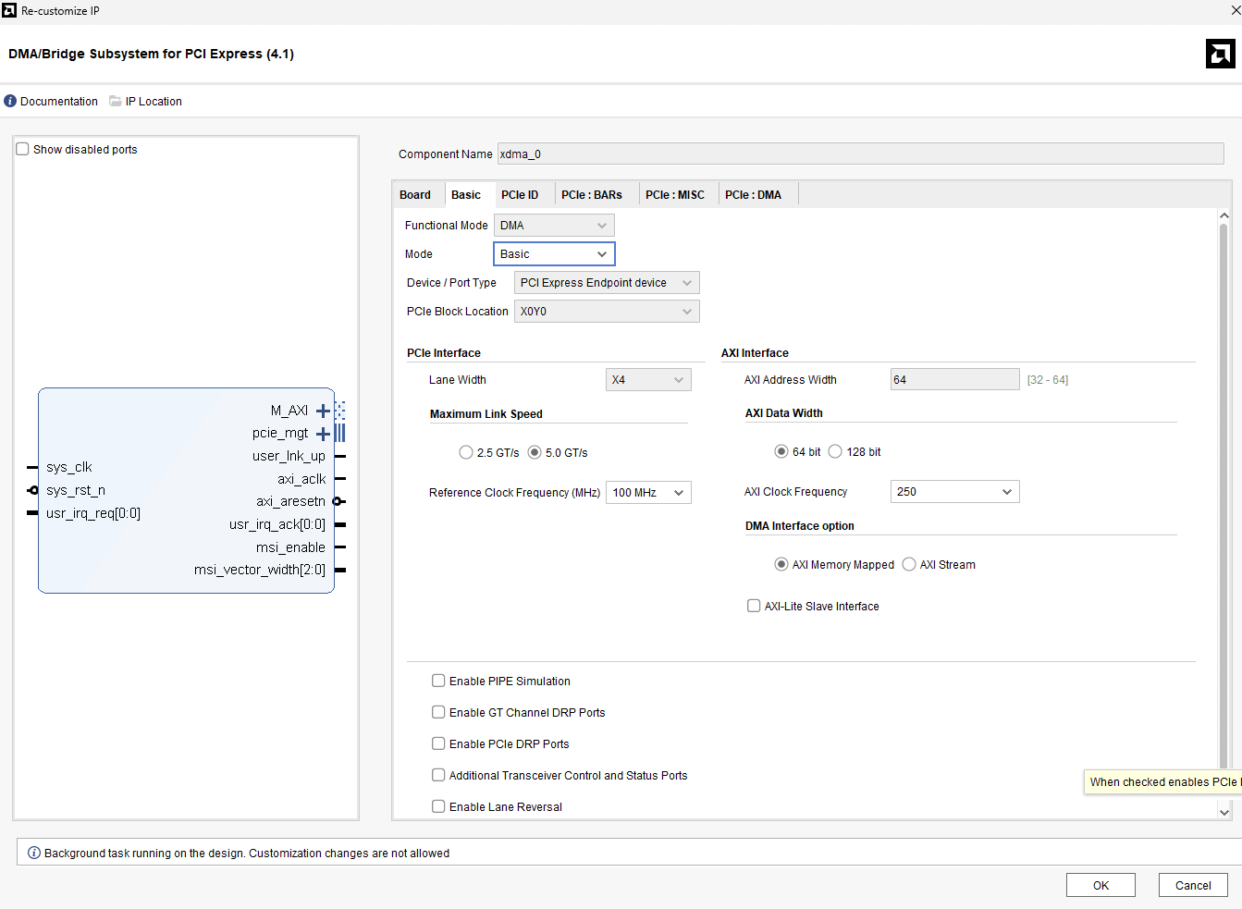Image resolution: width=1242 pixels, height=909 pixels.
Task: Click the Cancel button
Action: click(x=1192, y=885)
